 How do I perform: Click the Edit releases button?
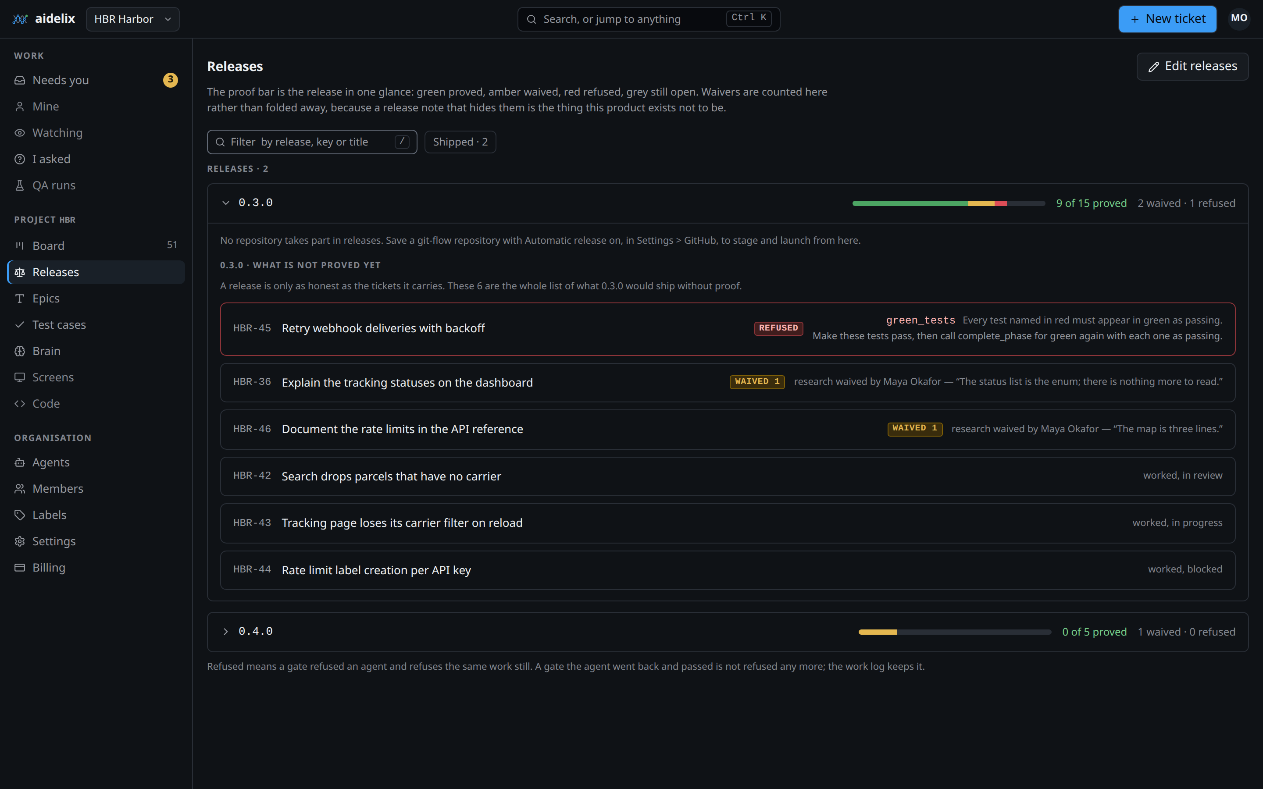[1192, 66]
